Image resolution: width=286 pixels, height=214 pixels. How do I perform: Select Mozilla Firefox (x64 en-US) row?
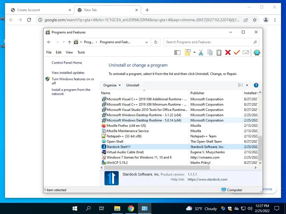pyautogui.click(x=180, y=126)
